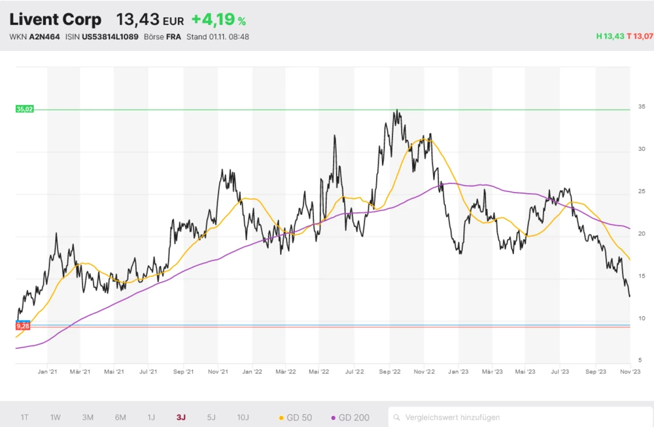
Task: Show the 3M time period
Action: pyautogui.click(x=88, y=417)
